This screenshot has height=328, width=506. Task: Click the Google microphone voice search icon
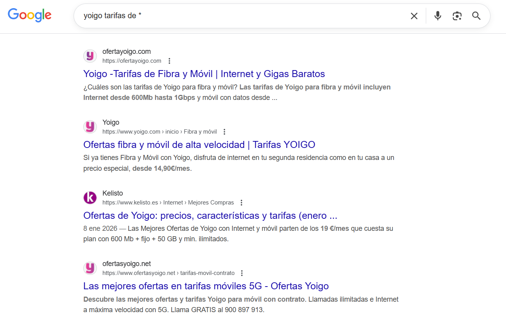click(x=437, y=16)
